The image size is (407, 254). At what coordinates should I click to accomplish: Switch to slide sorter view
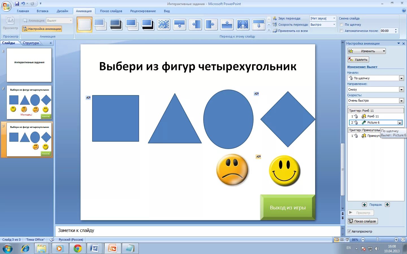[342, 240]
